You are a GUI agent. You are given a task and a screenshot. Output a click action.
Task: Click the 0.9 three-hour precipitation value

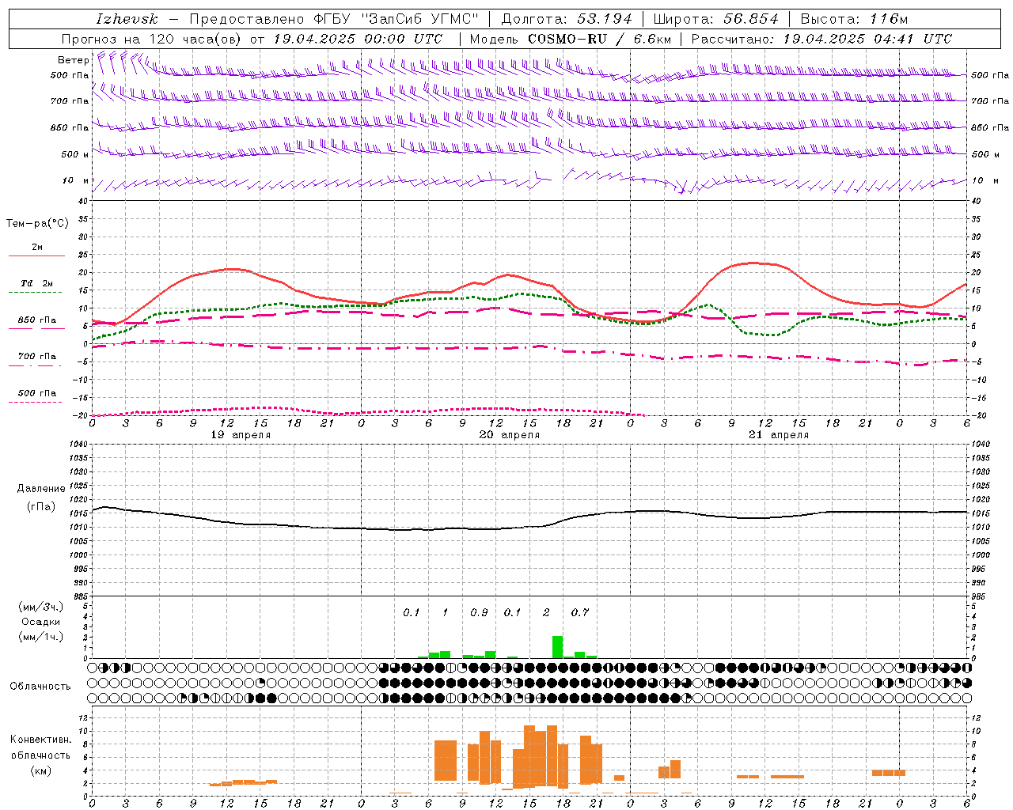[x=479, y=612]
